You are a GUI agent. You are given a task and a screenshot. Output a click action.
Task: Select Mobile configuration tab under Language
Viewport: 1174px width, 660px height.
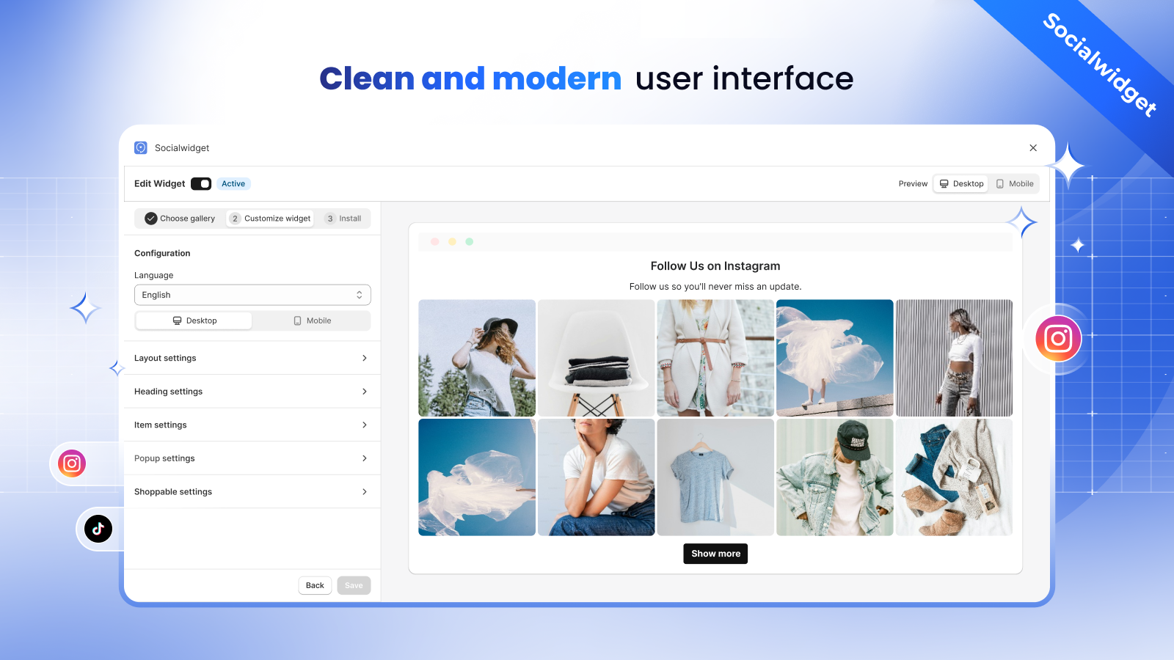[x=312, y=321]
